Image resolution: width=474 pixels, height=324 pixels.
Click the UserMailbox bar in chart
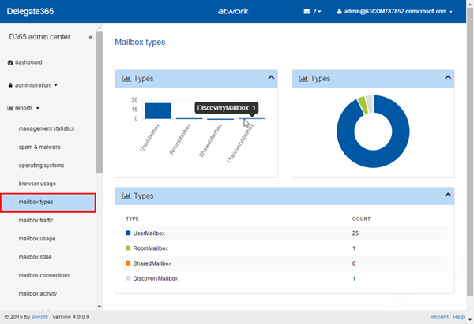point(158,110)
